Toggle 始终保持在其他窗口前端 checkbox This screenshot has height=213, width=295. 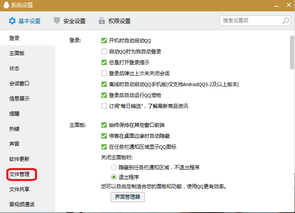coord(104,125)
